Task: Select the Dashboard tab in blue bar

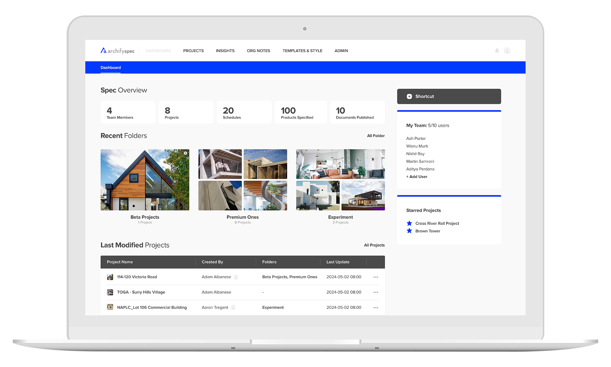Action: pos(110,67)
